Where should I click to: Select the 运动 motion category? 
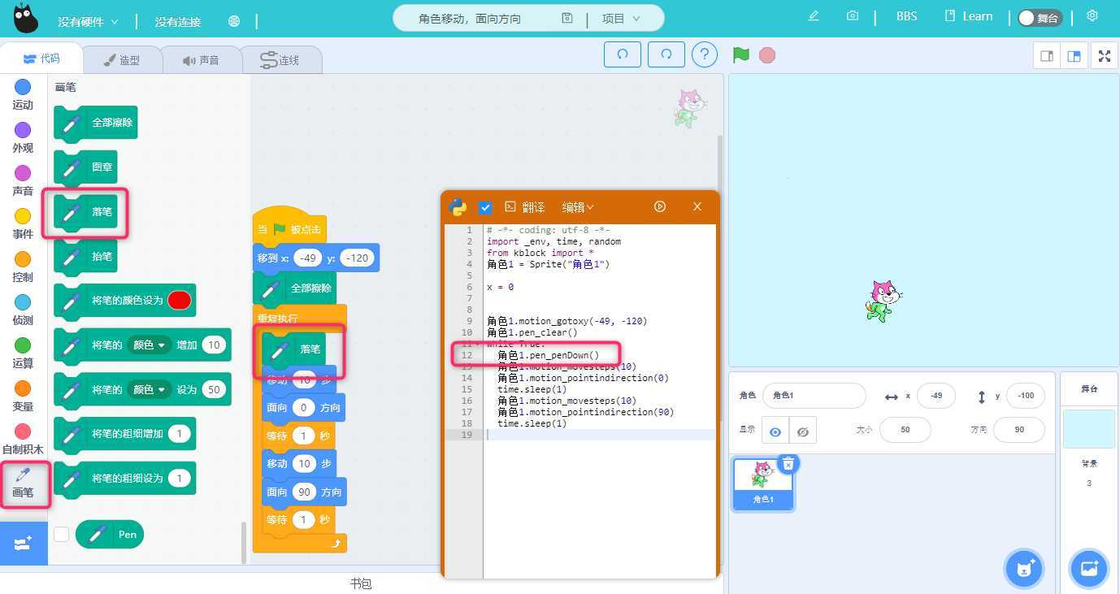click(x=23, y=95)
